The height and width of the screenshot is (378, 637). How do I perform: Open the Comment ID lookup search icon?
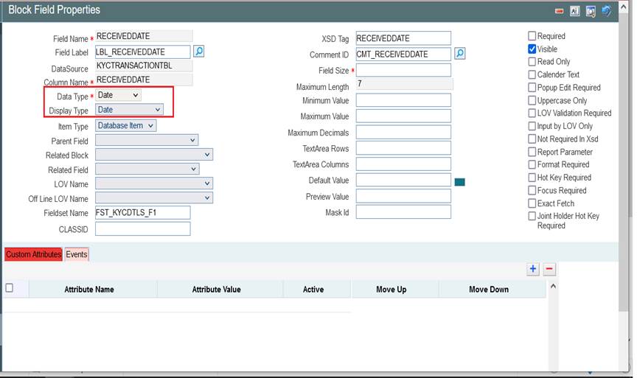click(459, 54)
